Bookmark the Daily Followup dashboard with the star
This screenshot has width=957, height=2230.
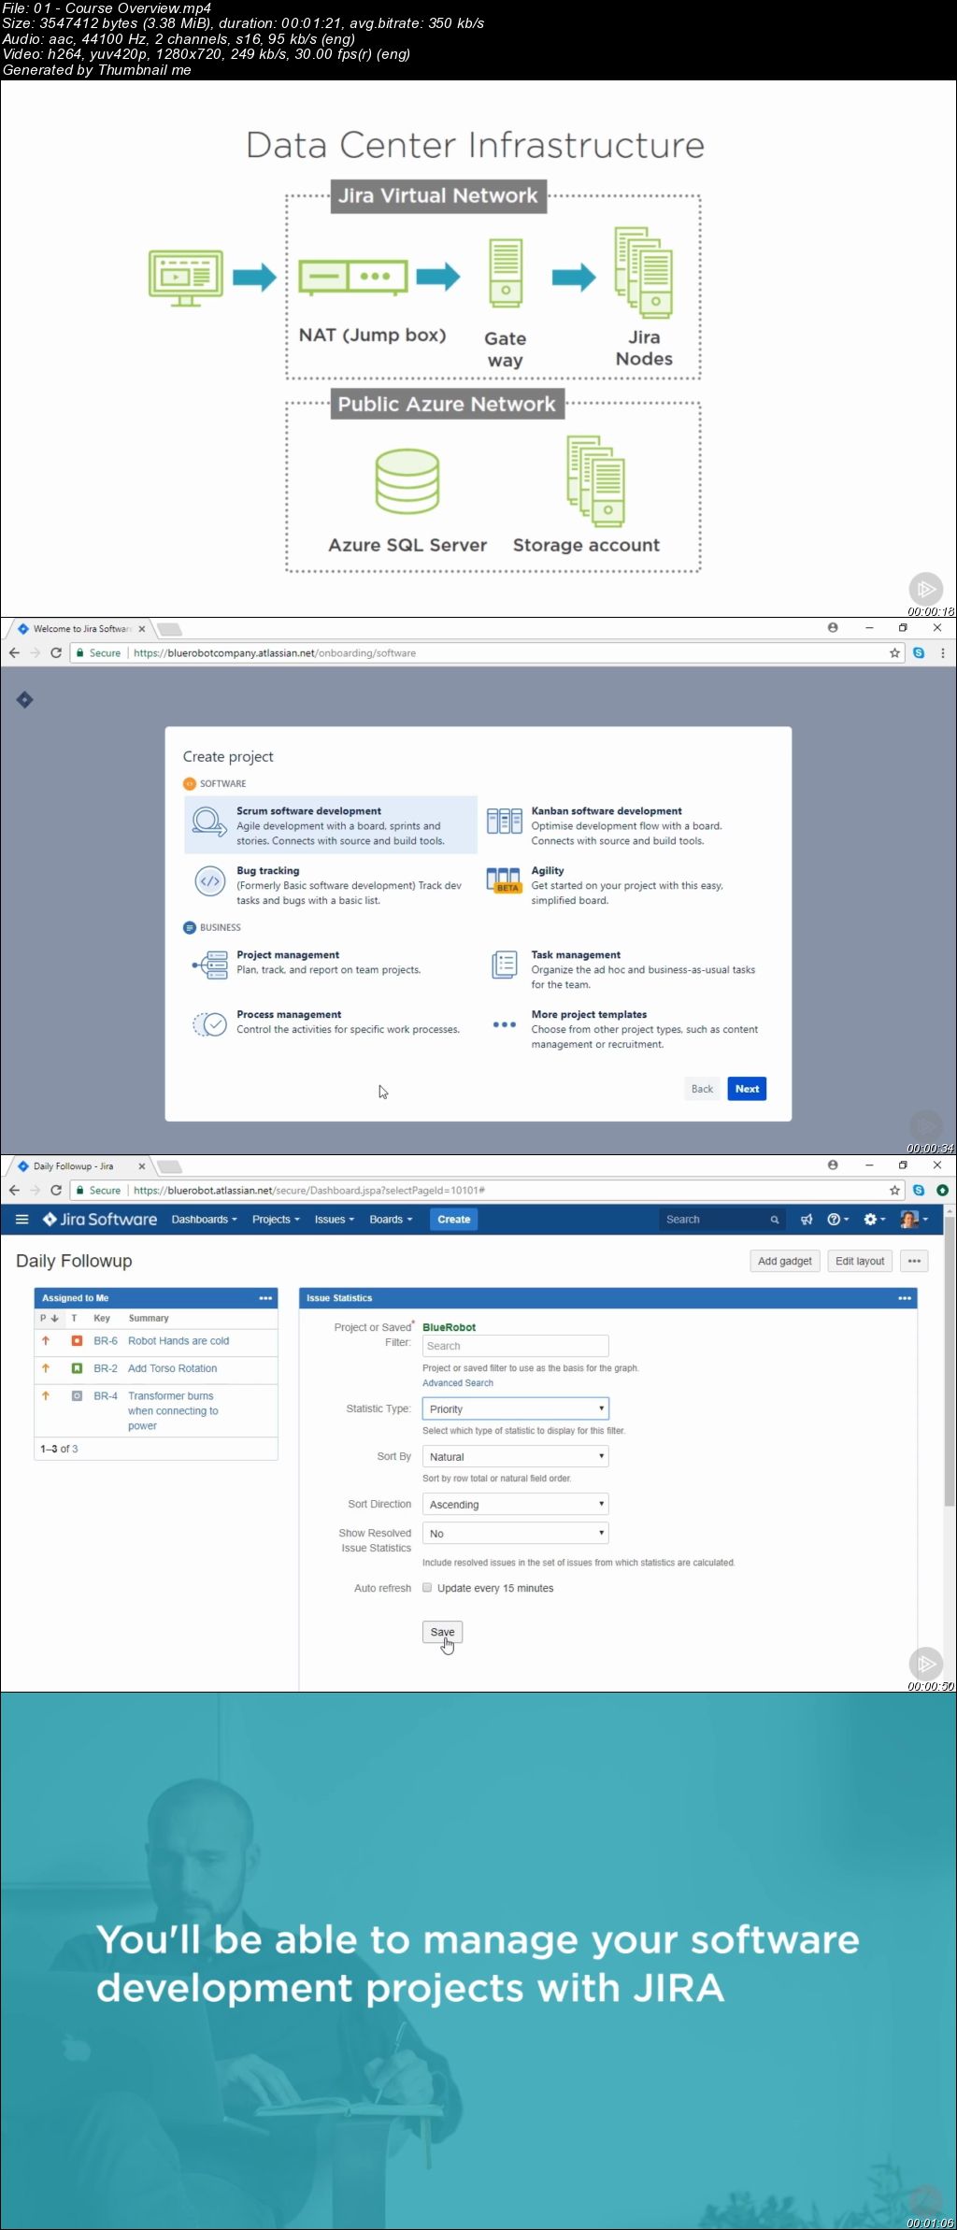(894, 1191)
